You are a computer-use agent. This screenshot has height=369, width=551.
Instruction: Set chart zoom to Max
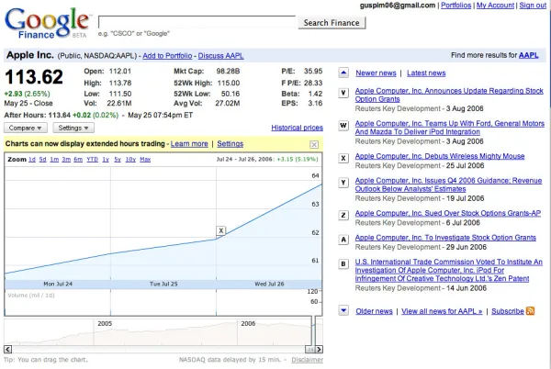145,160
